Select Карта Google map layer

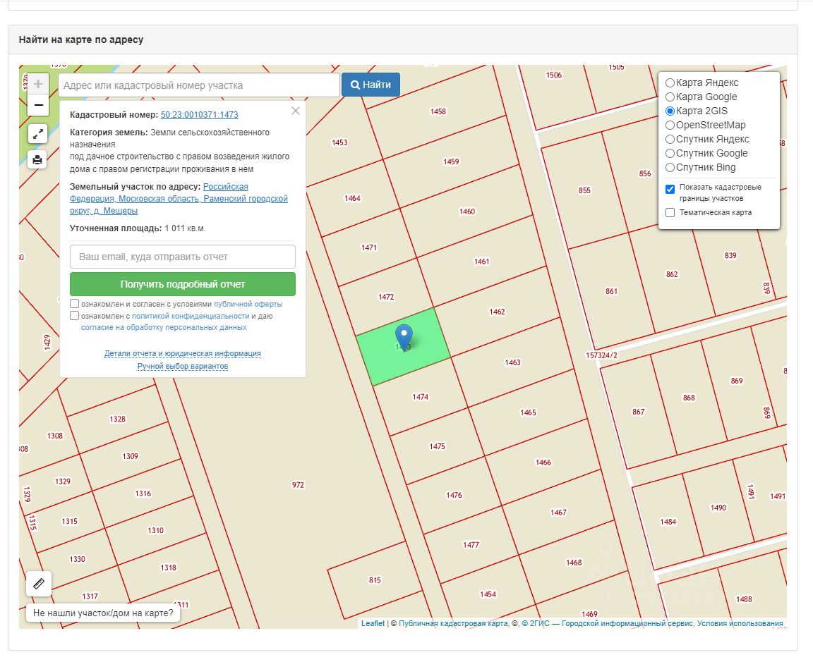tap(670, 97)
